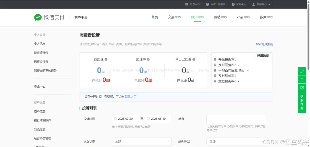Viewport: 310px width, 147px height.
Task: Click the 单号 input field
Action: coord(236,119)
